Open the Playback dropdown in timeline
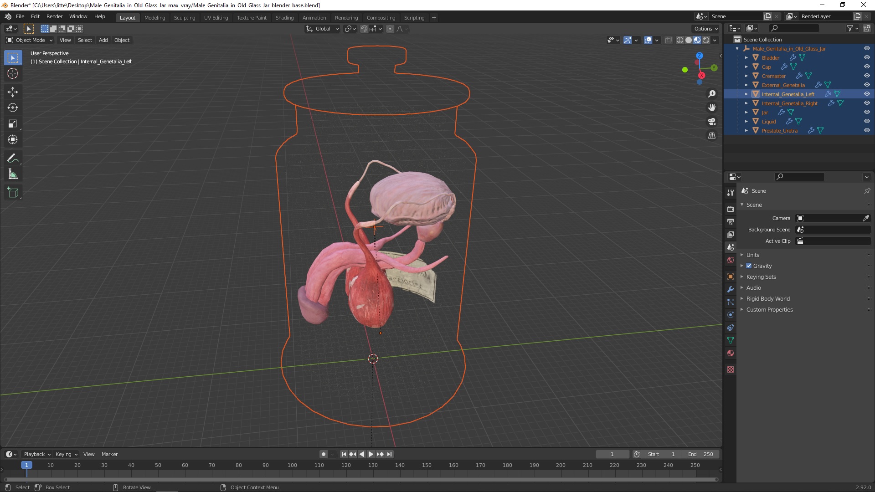 (37, 454)
